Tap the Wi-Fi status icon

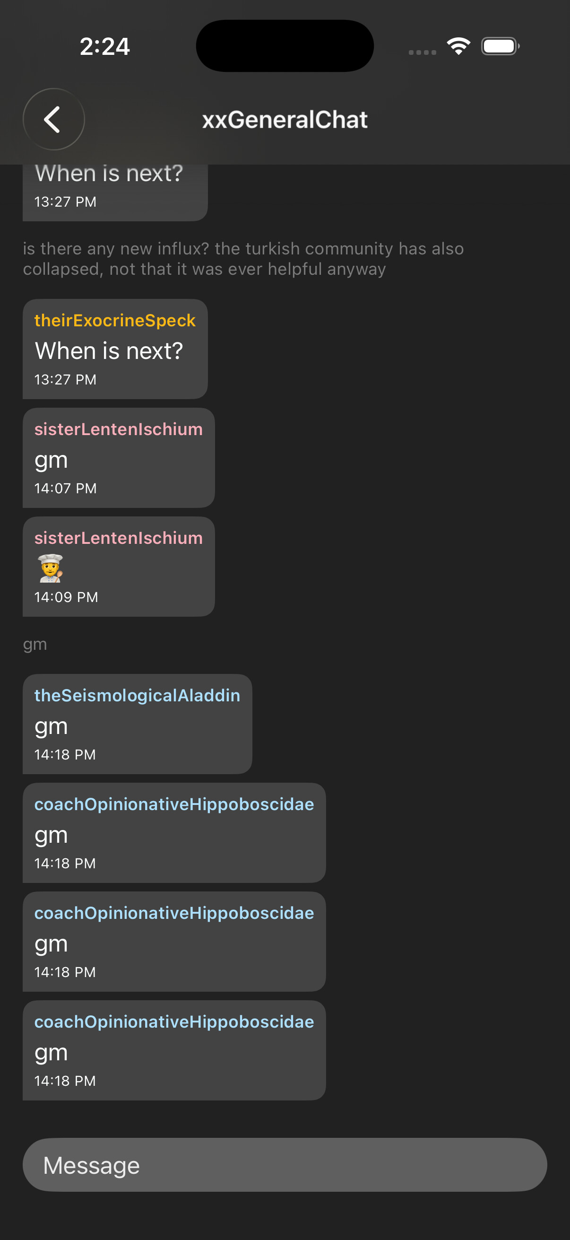[x=458, y=46]
